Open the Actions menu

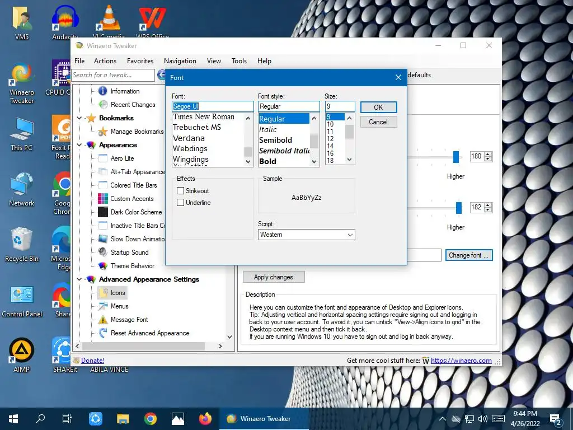click(x=105, y=61)
